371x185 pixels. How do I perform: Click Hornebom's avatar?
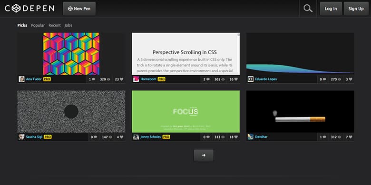(136, 79)
